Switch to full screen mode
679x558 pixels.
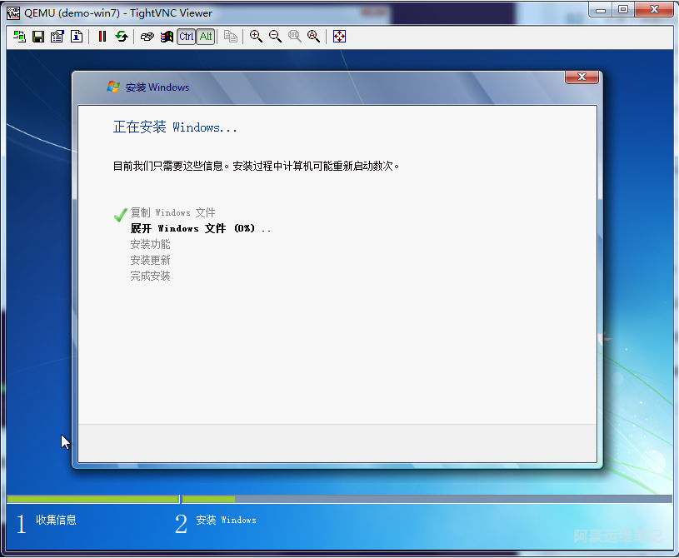pyautogui.click(x=339, y=37)
